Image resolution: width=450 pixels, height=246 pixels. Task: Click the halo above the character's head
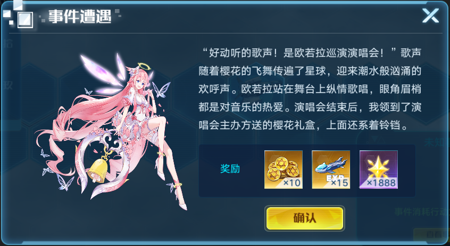tap(144, 66)
